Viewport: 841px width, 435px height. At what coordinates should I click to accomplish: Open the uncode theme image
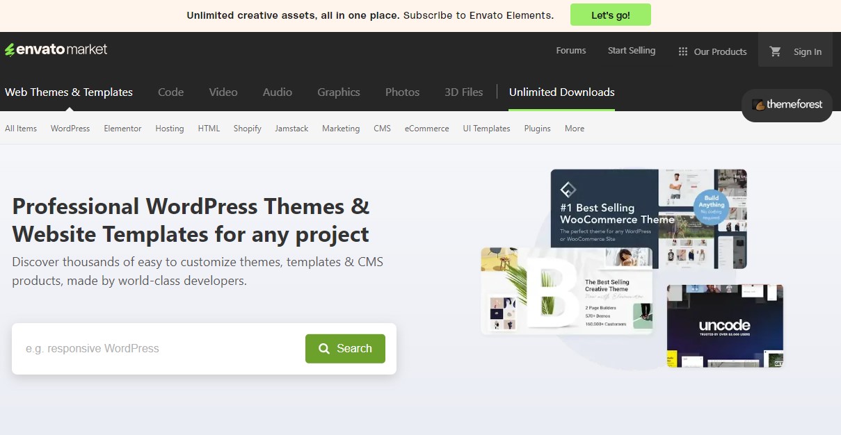[726, 326]
